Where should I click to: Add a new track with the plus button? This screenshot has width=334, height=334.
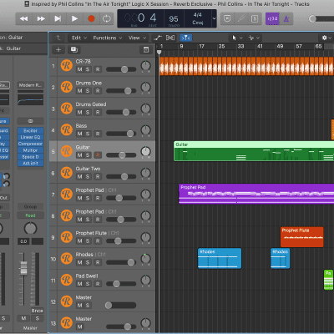[x=58, y=49]
